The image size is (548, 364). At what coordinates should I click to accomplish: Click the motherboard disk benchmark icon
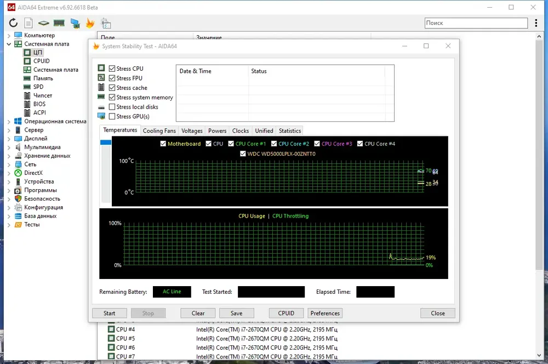44,23
